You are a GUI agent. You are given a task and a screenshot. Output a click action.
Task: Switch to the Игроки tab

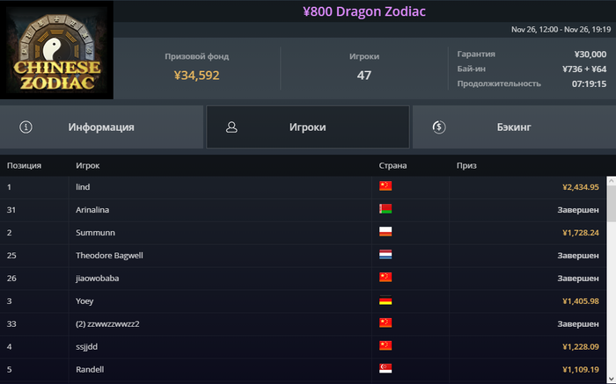point(308,127)
